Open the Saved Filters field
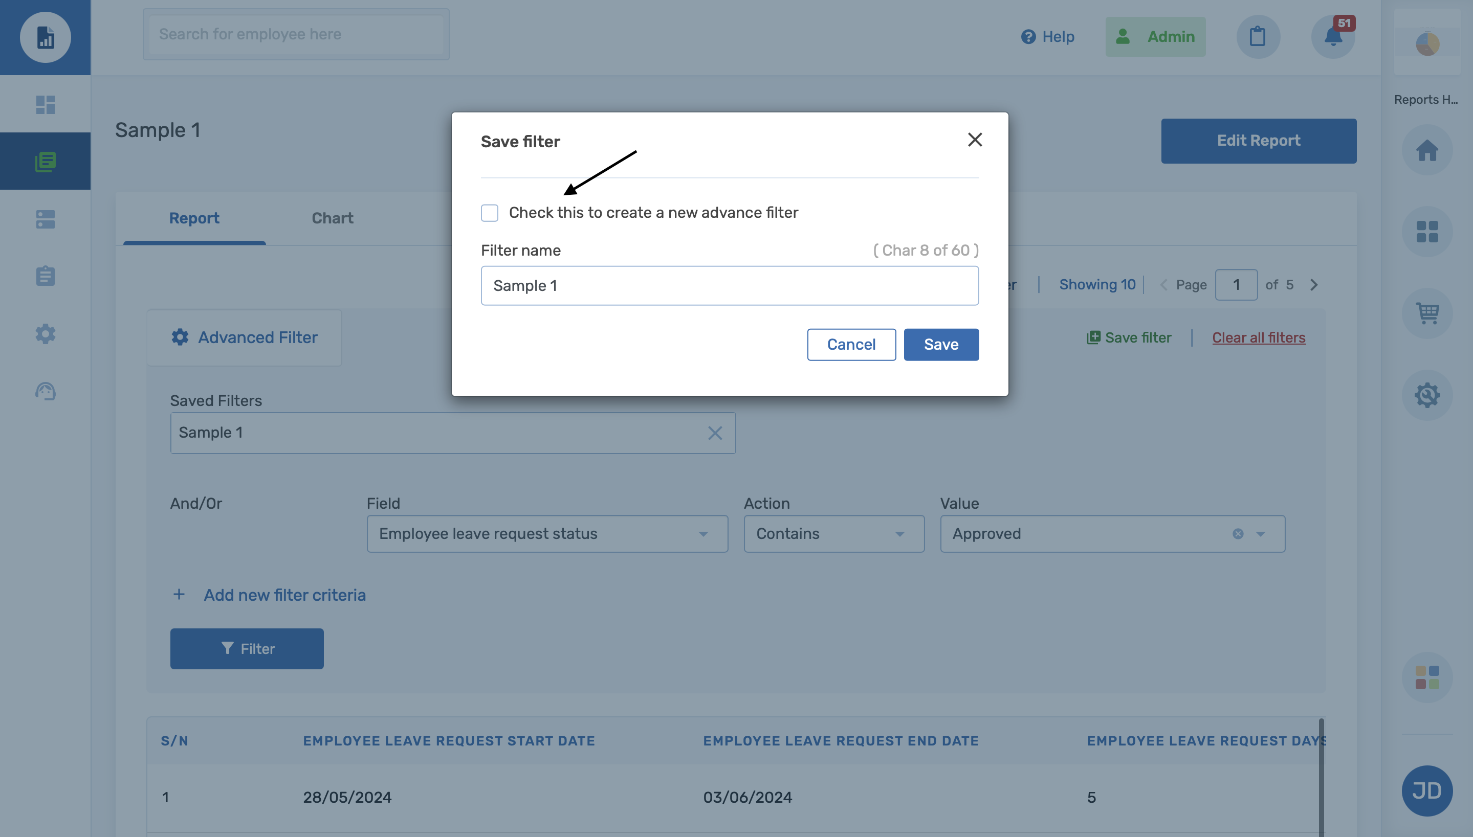Screen dimensions: 1473x837 453,433
